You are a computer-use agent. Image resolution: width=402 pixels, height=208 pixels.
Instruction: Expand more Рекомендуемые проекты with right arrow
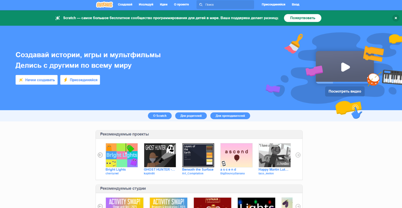click(298, 155)
